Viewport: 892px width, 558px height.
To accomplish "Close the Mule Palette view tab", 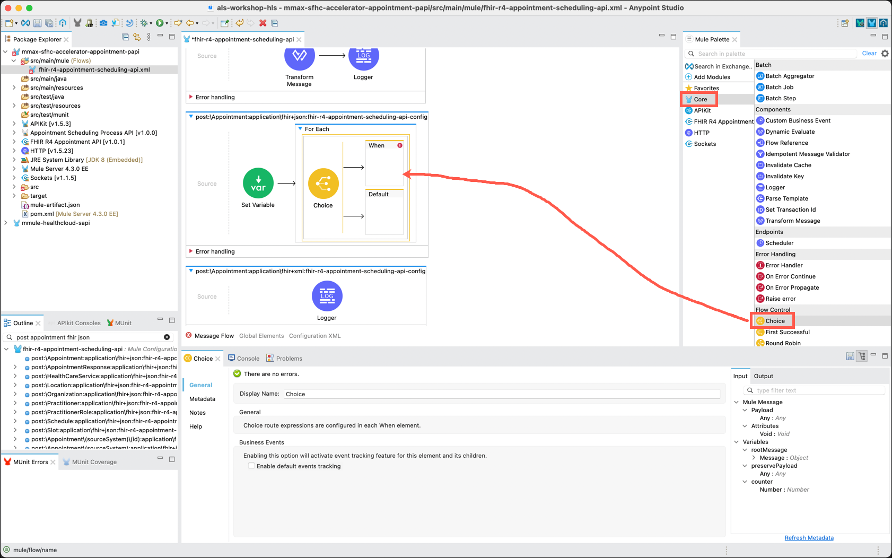I will pos(734,40).
